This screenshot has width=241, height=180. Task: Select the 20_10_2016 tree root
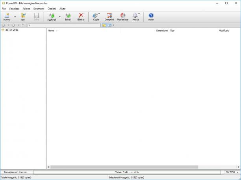click(12, 30)
